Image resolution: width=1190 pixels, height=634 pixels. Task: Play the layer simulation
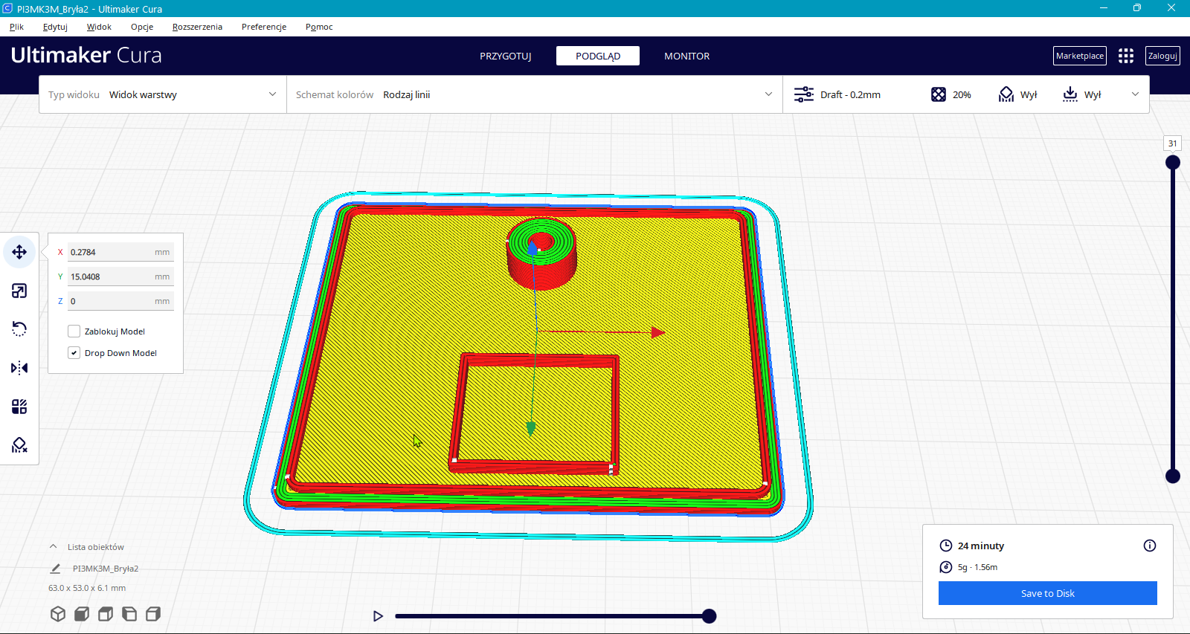[378, 616]
